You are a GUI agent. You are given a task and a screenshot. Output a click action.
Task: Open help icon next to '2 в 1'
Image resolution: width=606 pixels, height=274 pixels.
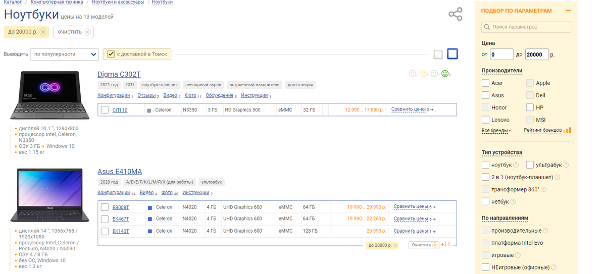pos(558,178)
